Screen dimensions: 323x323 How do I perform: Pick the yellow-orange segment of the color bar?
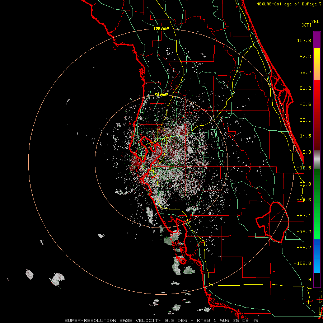317,64
